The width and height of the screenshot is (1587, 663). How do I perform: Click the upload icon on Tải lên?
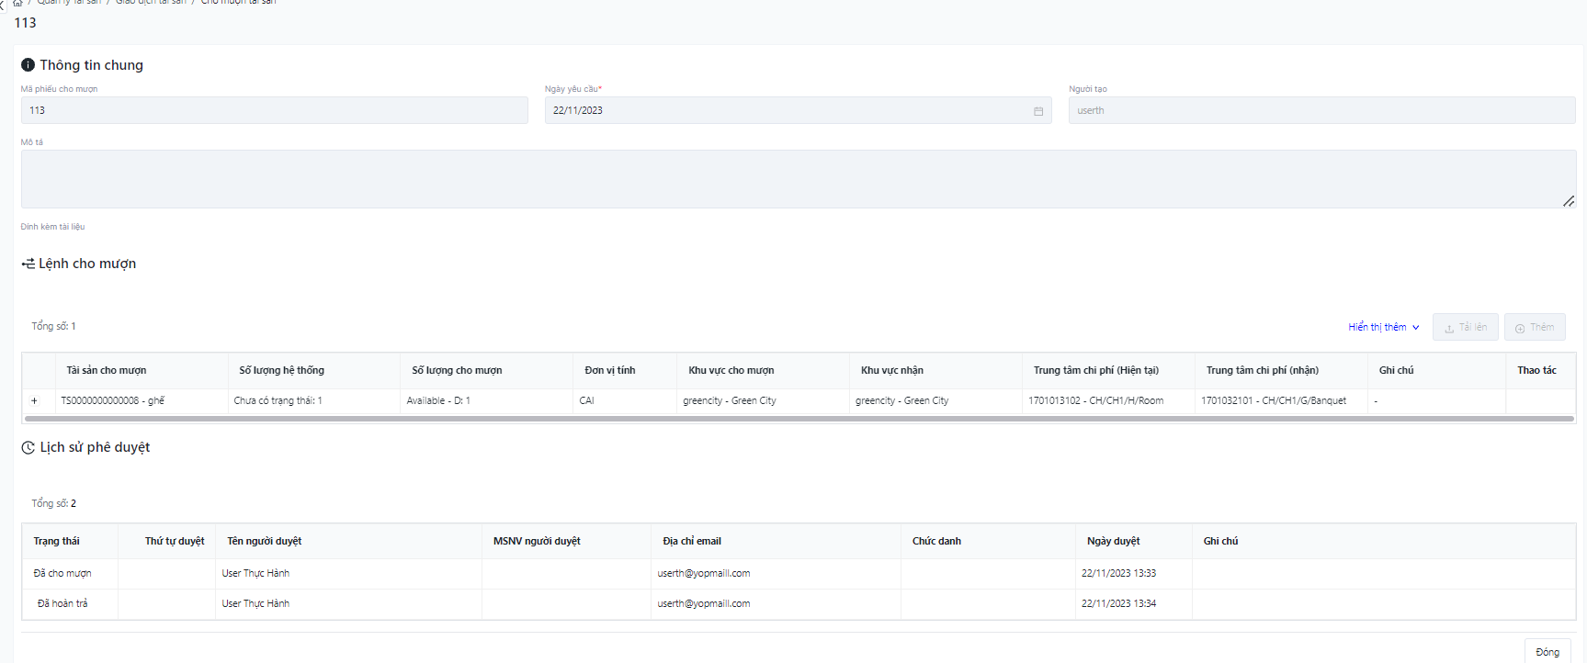(x=1449, y=328)
